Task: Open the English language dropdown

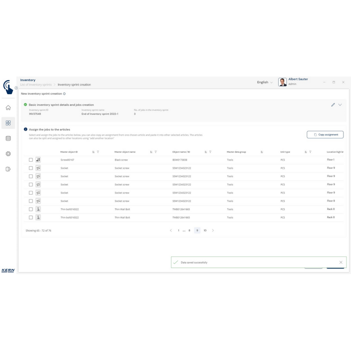Action: [x=265, y=82]
